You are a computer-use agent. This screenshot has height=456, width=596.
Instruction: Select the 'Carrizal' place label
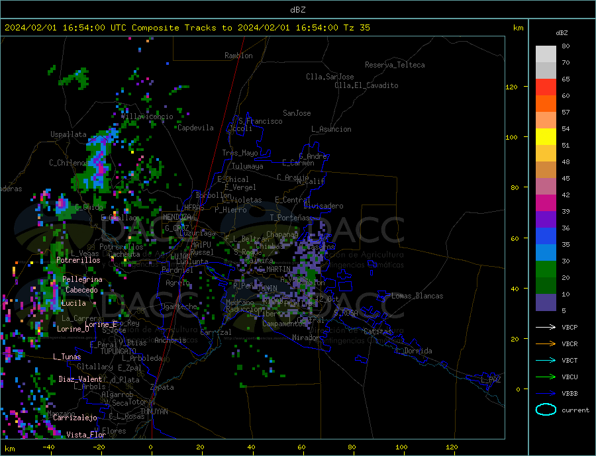point(215,332)
